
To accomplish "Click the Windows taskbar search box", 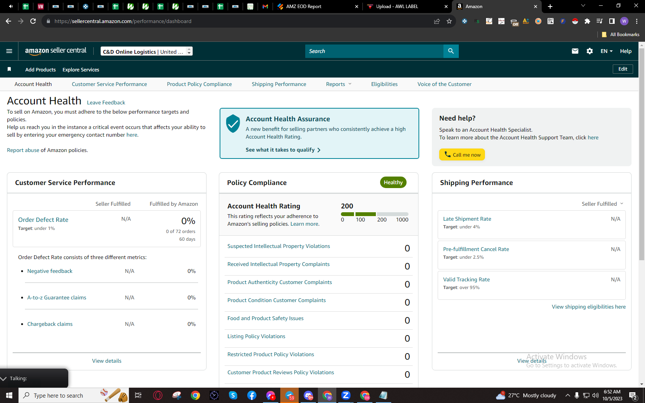I will tap(74, 395).
